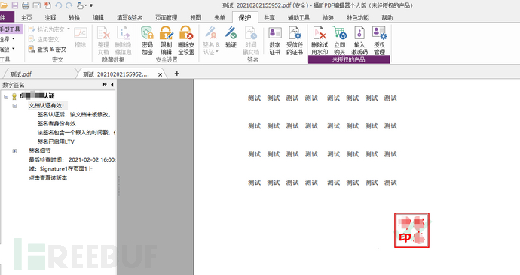Click the 查找 & 密文 button
The height and width of the screenshot is (275, 520).
pyautogui.click(x=47, y=50)
